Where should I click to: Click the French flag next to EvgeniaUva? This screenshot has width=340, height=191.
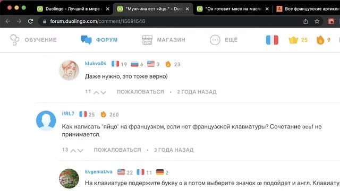pyautogui.click(x=140, y=172)
